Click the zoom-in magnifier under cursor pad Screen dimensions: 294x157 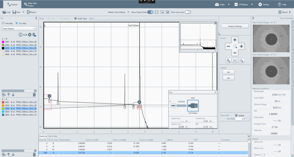(x=228, y=61)
